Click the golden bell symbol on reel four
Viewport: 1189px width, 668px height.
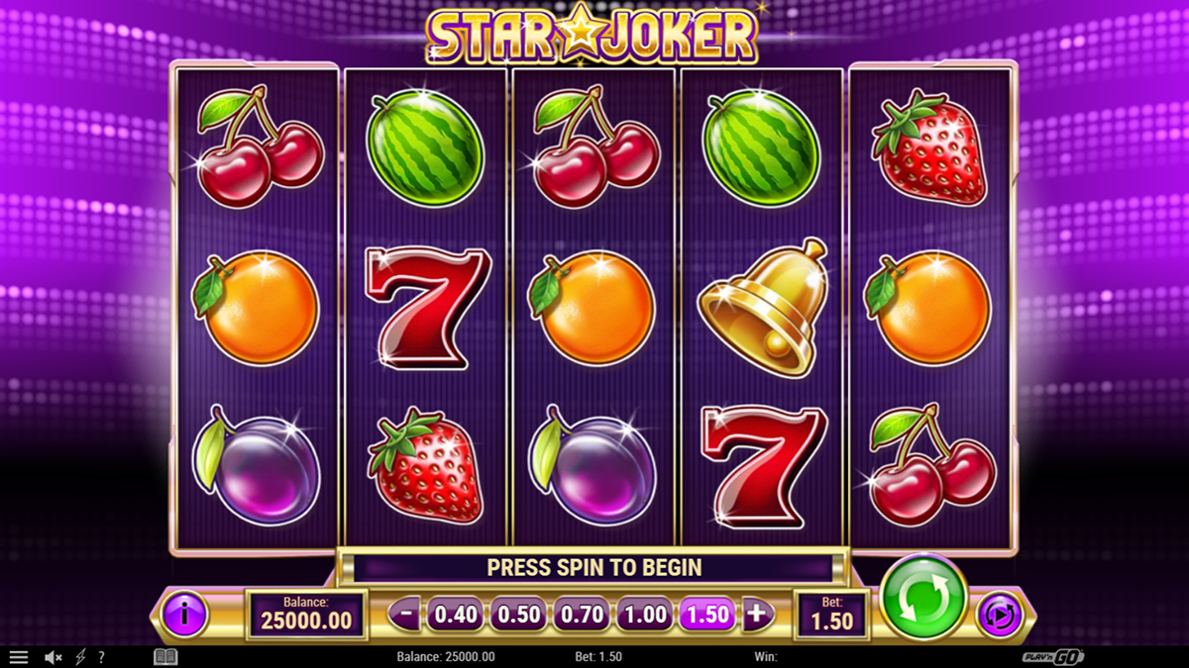click(763, 307)
